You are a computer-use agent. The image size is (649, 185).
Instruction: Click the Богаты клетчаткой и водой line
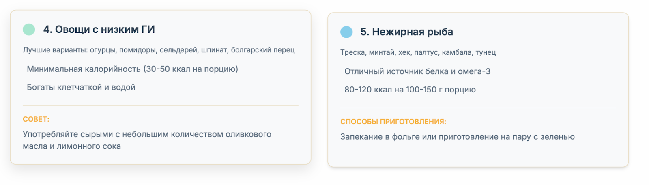(x=81, y=87)
